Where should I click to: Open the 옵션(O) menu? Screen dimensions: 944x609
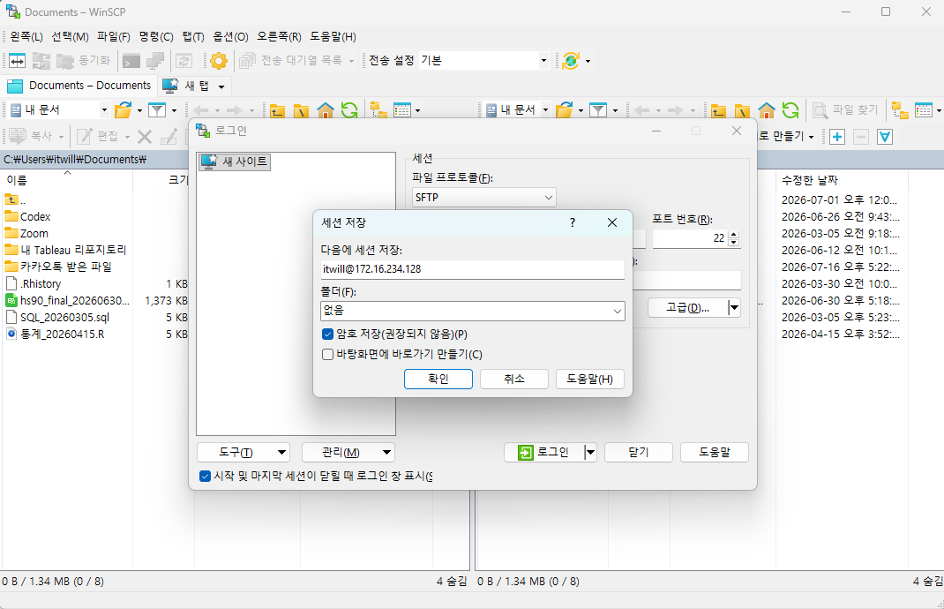click(x=230, y=37)
